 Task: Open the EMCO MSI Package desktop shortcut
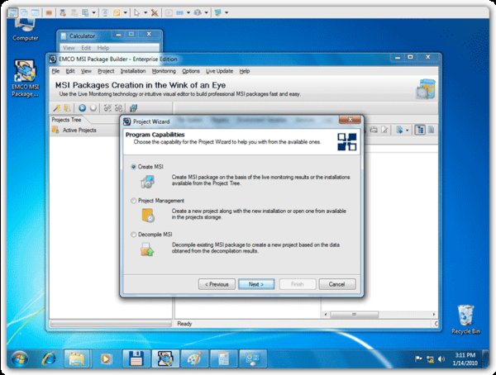(x=25, y=78)
